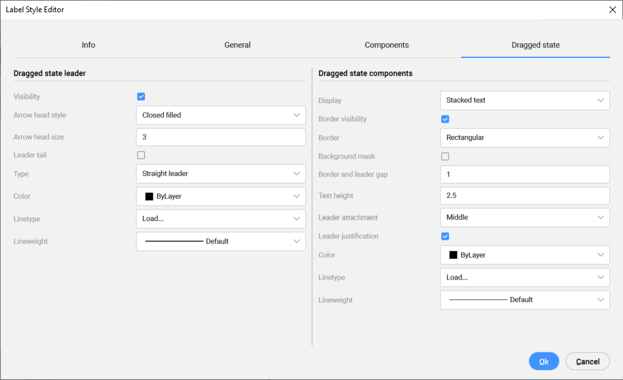Click the Ok button
Image resolution: width=623 pixels, height=380 pixels.
coord(544,361)
